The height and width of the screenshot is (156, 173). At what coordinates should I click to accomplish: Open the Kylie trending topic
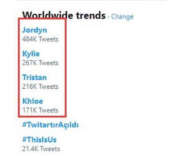(31, 54)
